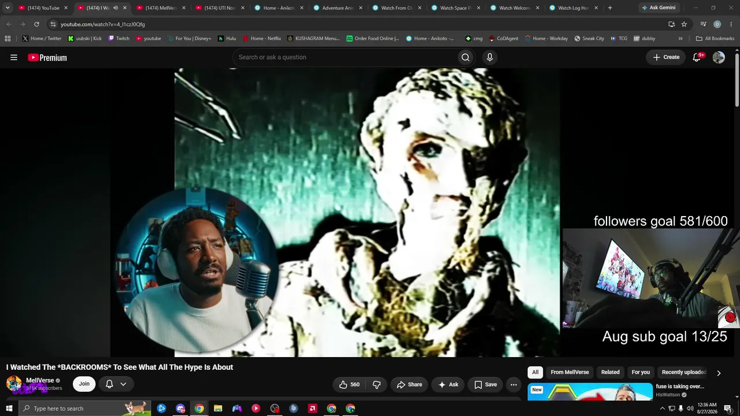The image size is (740, 416).
Task: Select the All filter chip
Action: coord(535,373)
